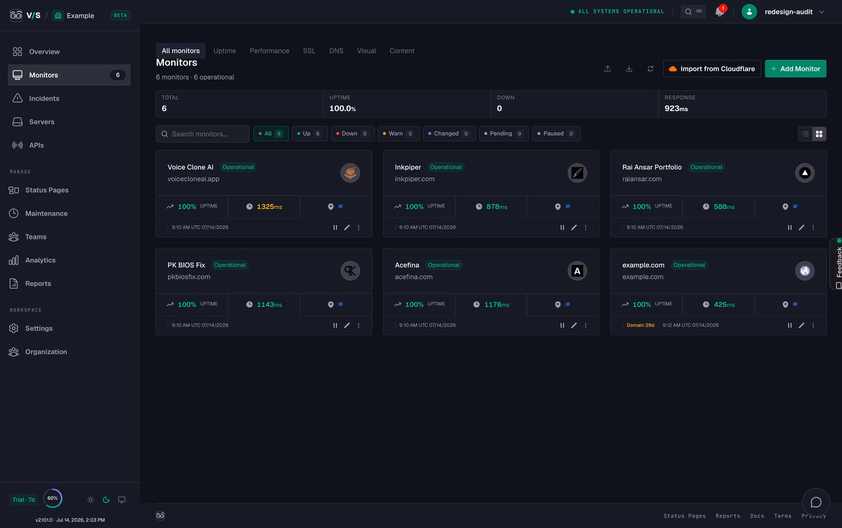Open Incidents in sidebar

coord(69,98)
